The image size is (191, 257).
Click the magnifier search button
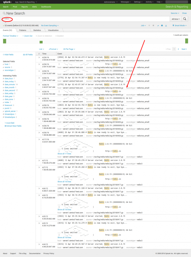point(185,19)
